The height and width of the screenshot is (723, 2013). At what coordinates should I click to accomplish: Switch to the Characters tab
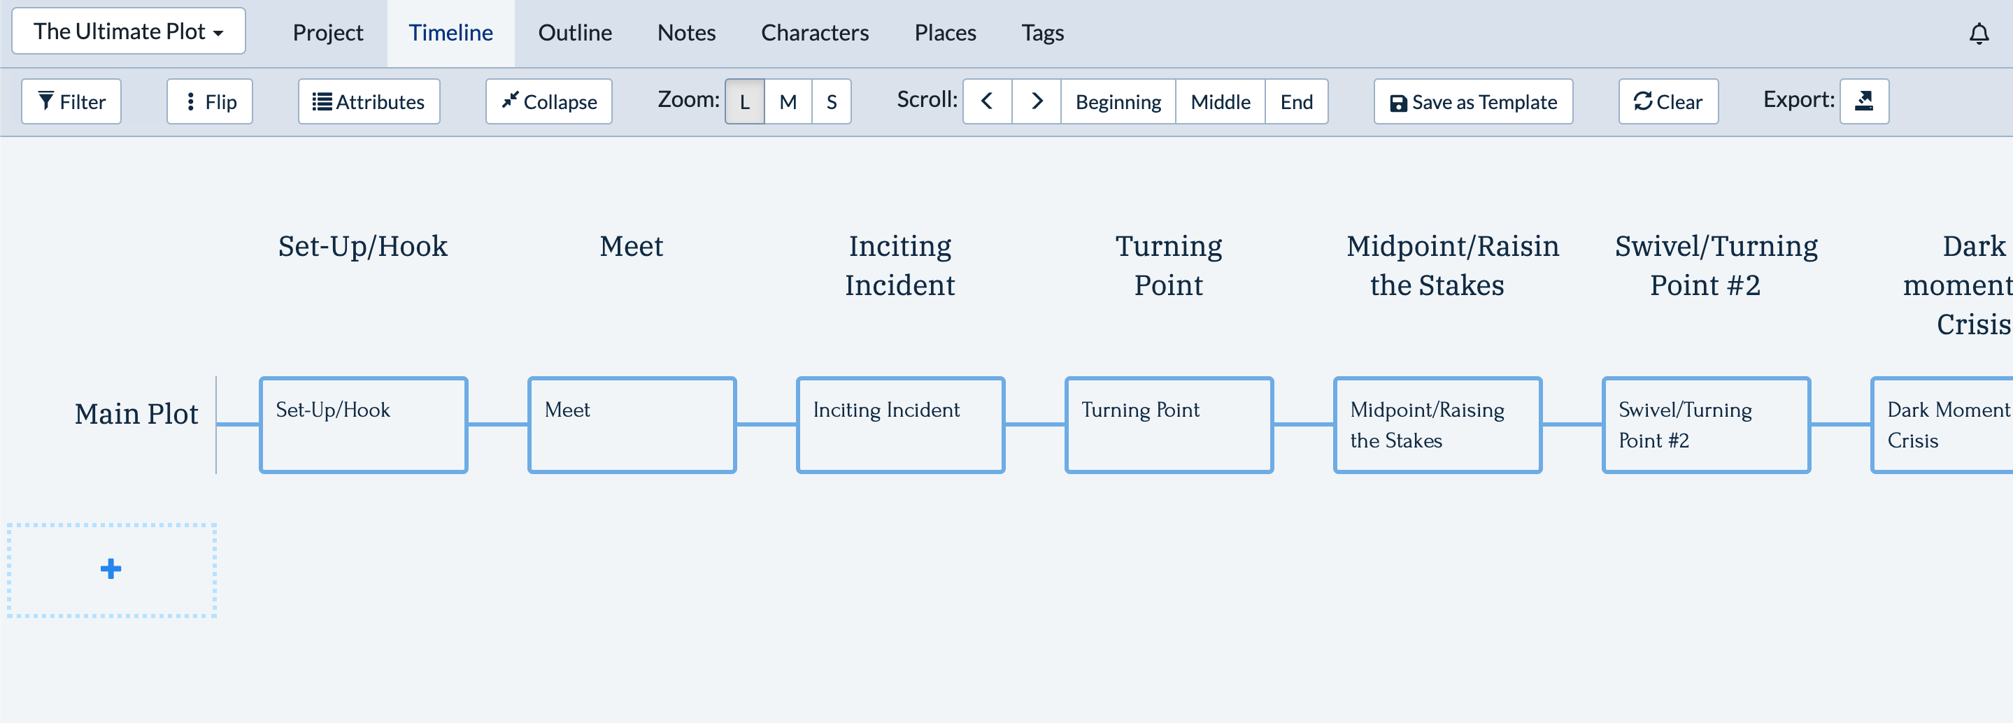pyautogui.click(x=814, y=33)
